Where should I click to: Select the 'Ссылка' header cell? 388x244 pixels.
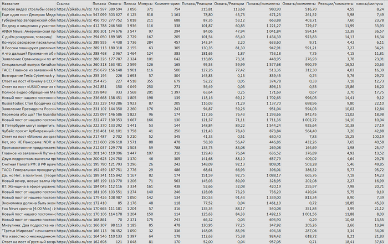coord(63,3)
